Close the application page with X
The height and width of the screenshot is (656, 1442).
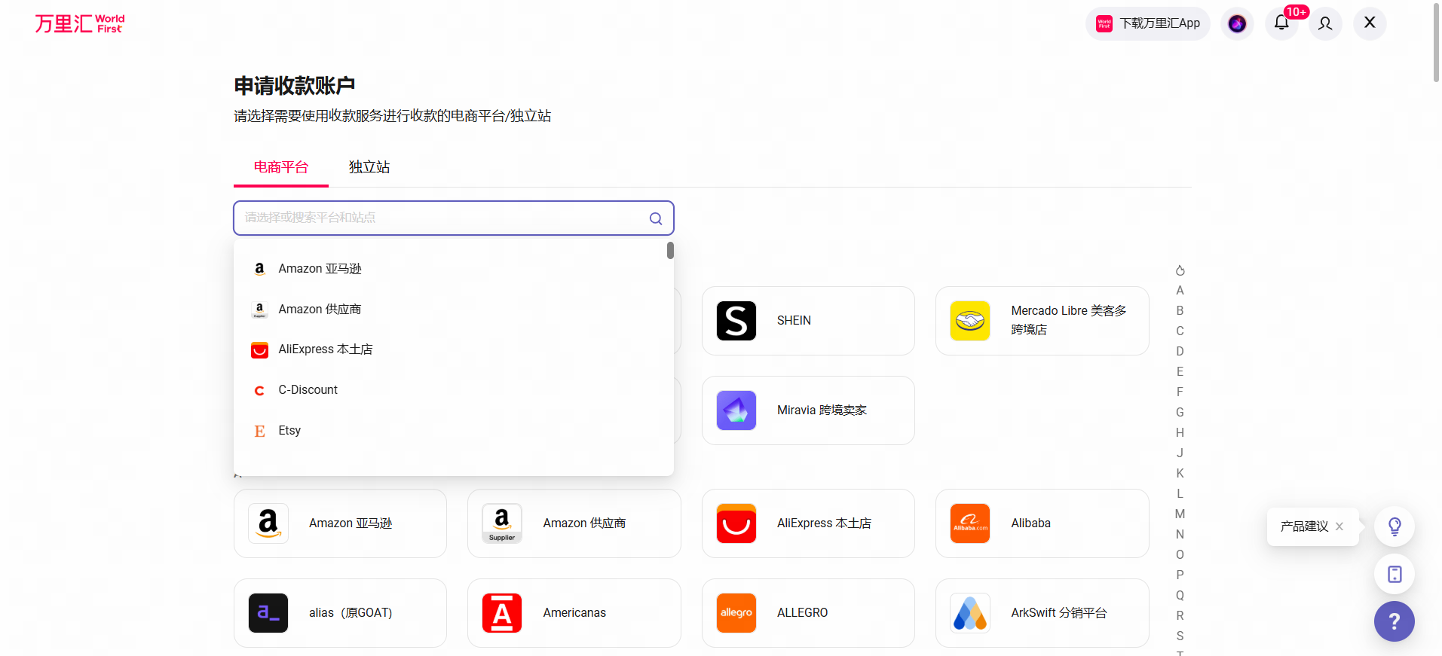[1370, 23]
